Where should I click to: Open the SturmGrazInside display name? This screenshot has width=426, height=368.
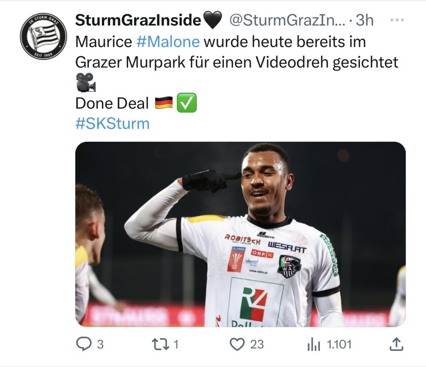point(138,20)
